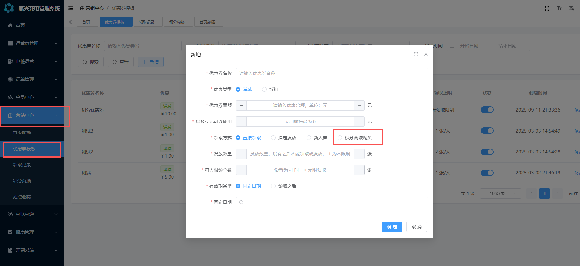Click the 确定 button
The height and width of the screenshot is (266, 580).
(392, 227)
